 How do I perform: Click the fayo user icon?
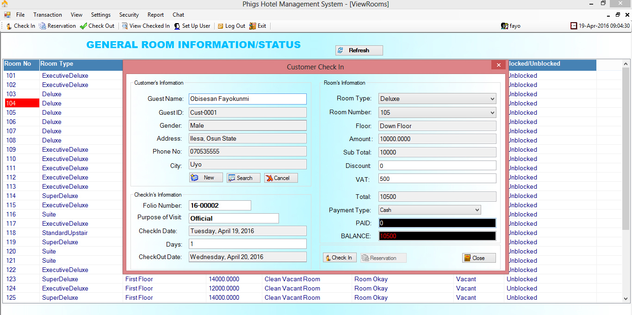pyautogui.click(x=504, y=26)
